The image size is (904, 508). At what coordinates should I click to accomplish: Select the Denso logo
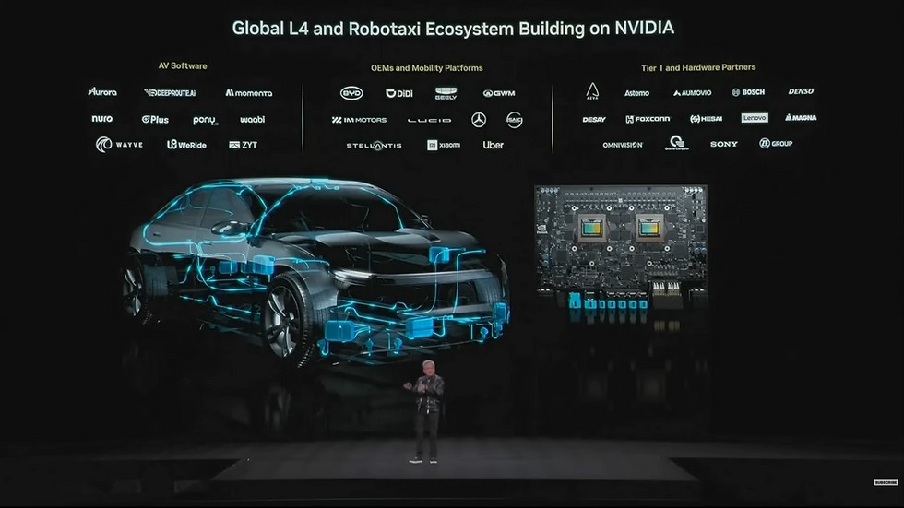coord(801,91)
